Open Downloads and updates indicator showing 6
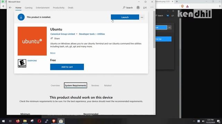The image size is (222, 124). tap(145, 8)
